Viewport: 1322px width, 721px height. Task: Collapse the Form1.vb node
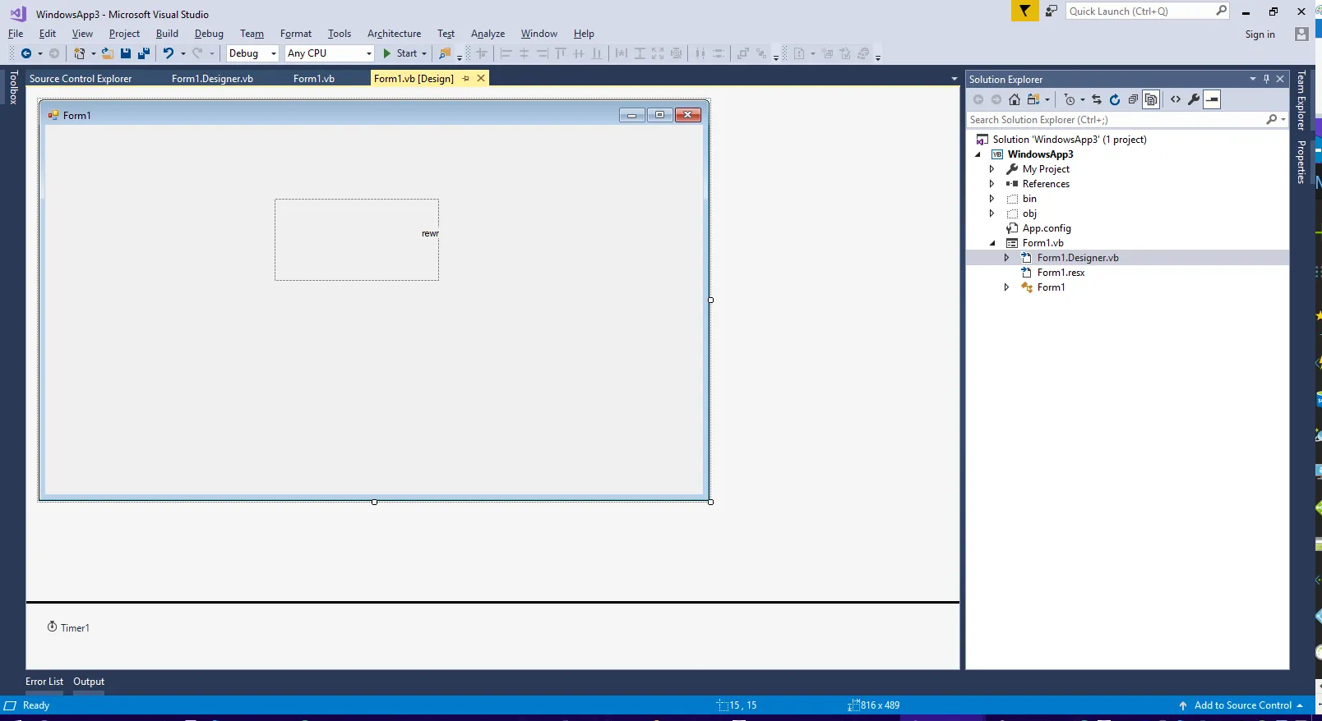pos(992,243)
